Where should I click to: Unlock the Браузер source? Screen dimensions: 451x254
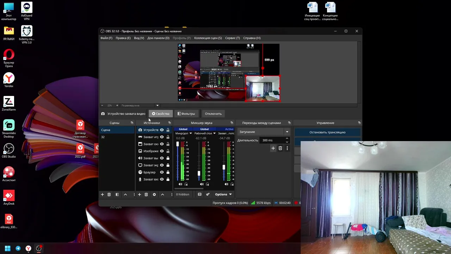[x=168, y=172]
